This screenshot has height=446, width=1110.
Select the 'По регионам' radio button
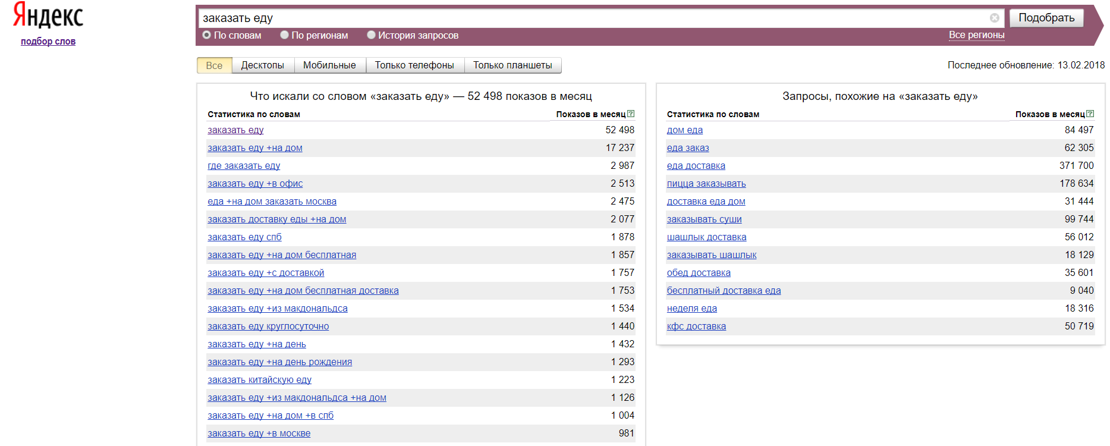click(x=284, y=35)
